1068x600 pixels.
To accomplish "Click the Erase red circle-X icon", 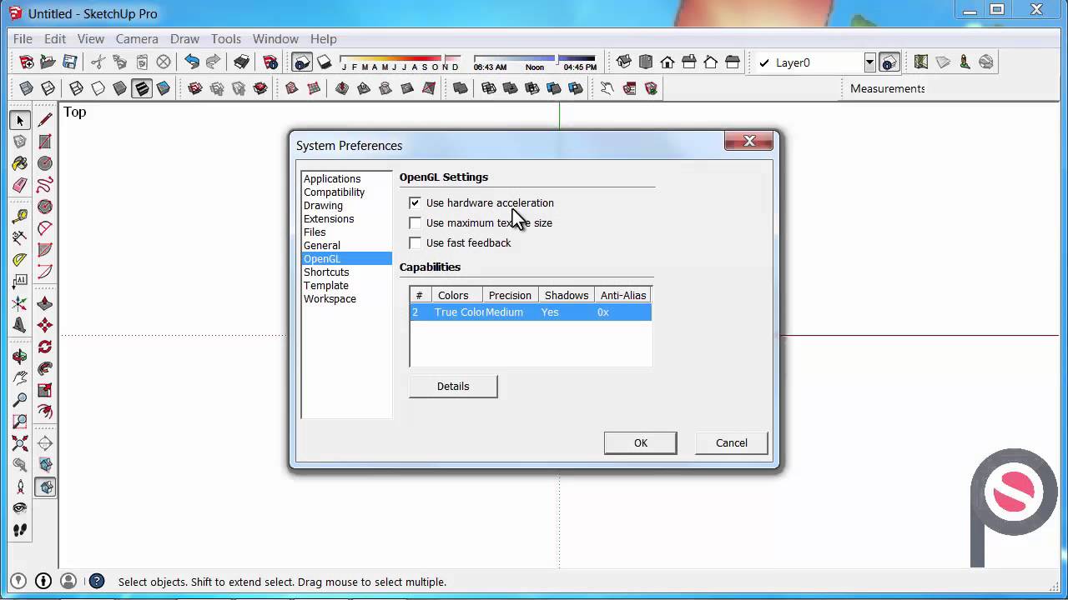I will pyautogui.click(x=164, y=62).
